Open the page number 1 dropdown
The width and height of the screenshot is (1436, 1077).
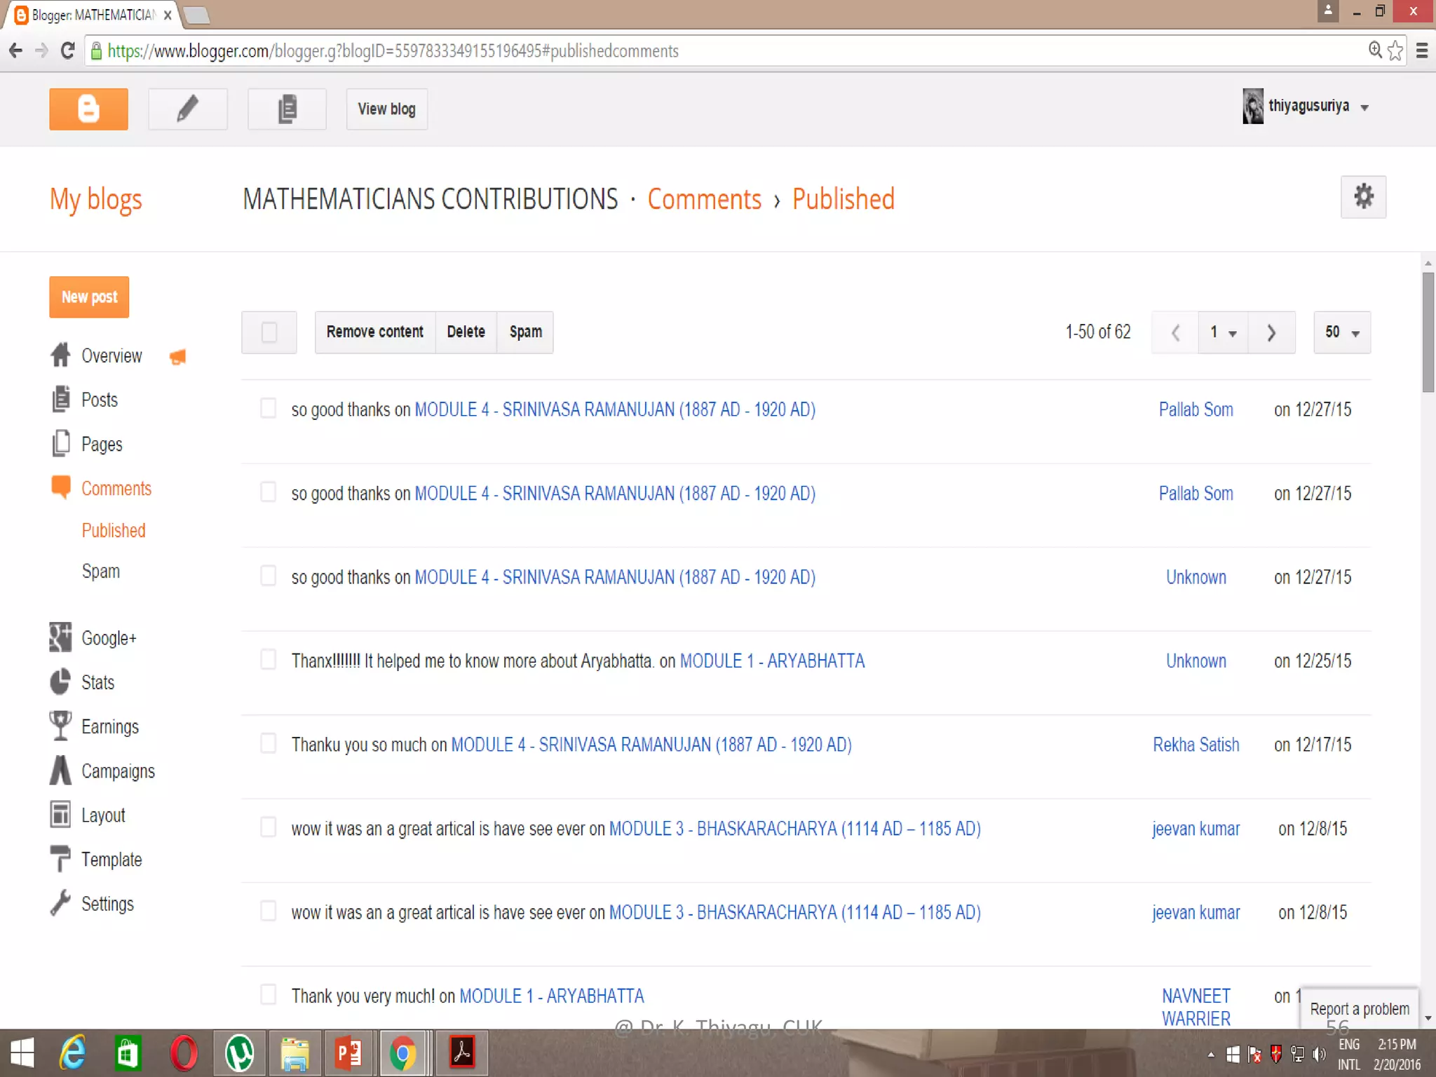(1223, 332)
